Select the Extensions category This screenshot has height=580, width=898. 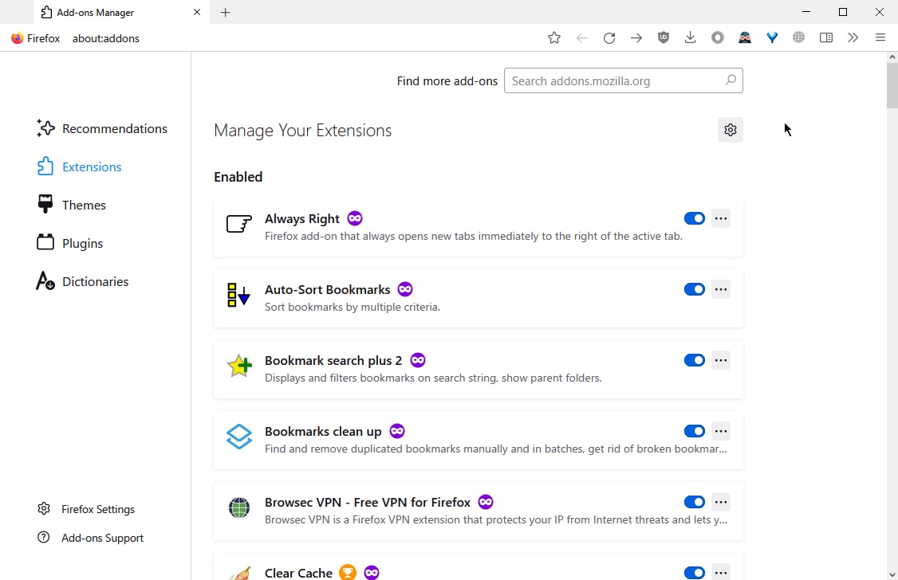point(80,167)
